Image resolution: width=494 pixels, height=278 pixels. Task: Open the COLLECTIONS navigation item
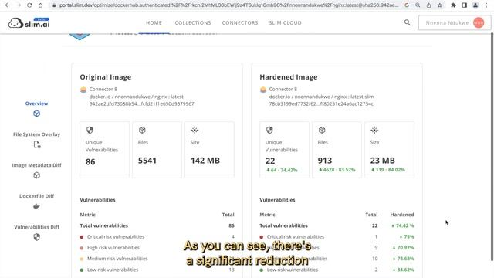click(193, 22)
